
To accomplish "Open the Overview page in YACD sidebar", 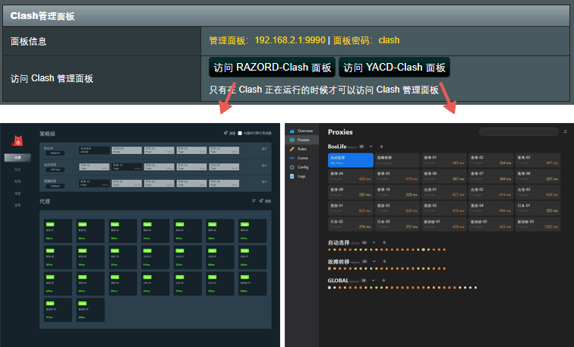I will tap(302, 131).
